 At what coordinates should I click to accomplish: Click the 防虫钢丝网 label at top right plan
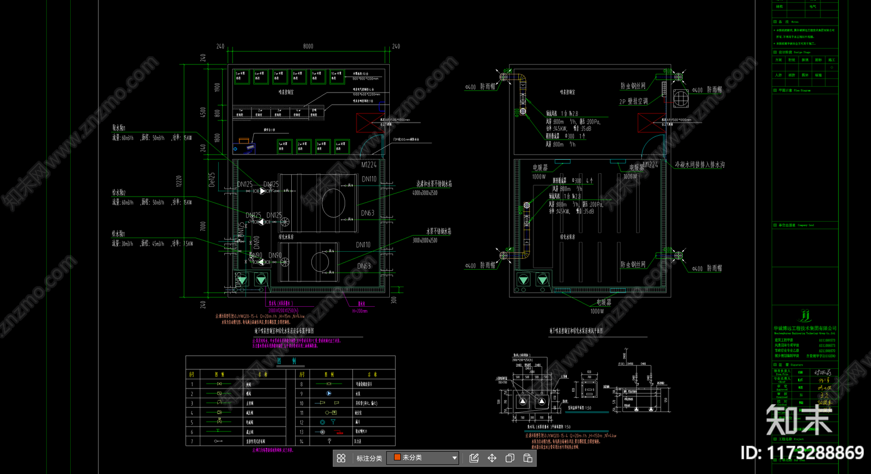[x=633, y=86]
